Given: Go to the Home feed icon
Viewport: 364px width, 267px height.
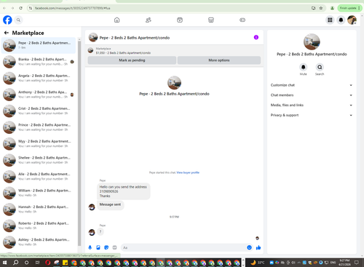Looking at the screenshot, I should (x=117, y=20).
